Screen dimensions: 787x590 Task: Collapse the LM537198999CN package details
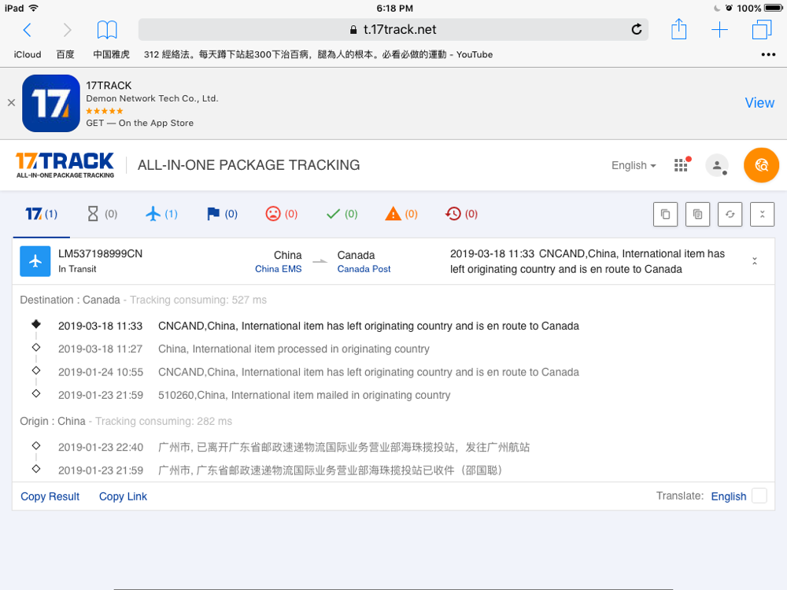pyautogui.click(x=755, y=261)
